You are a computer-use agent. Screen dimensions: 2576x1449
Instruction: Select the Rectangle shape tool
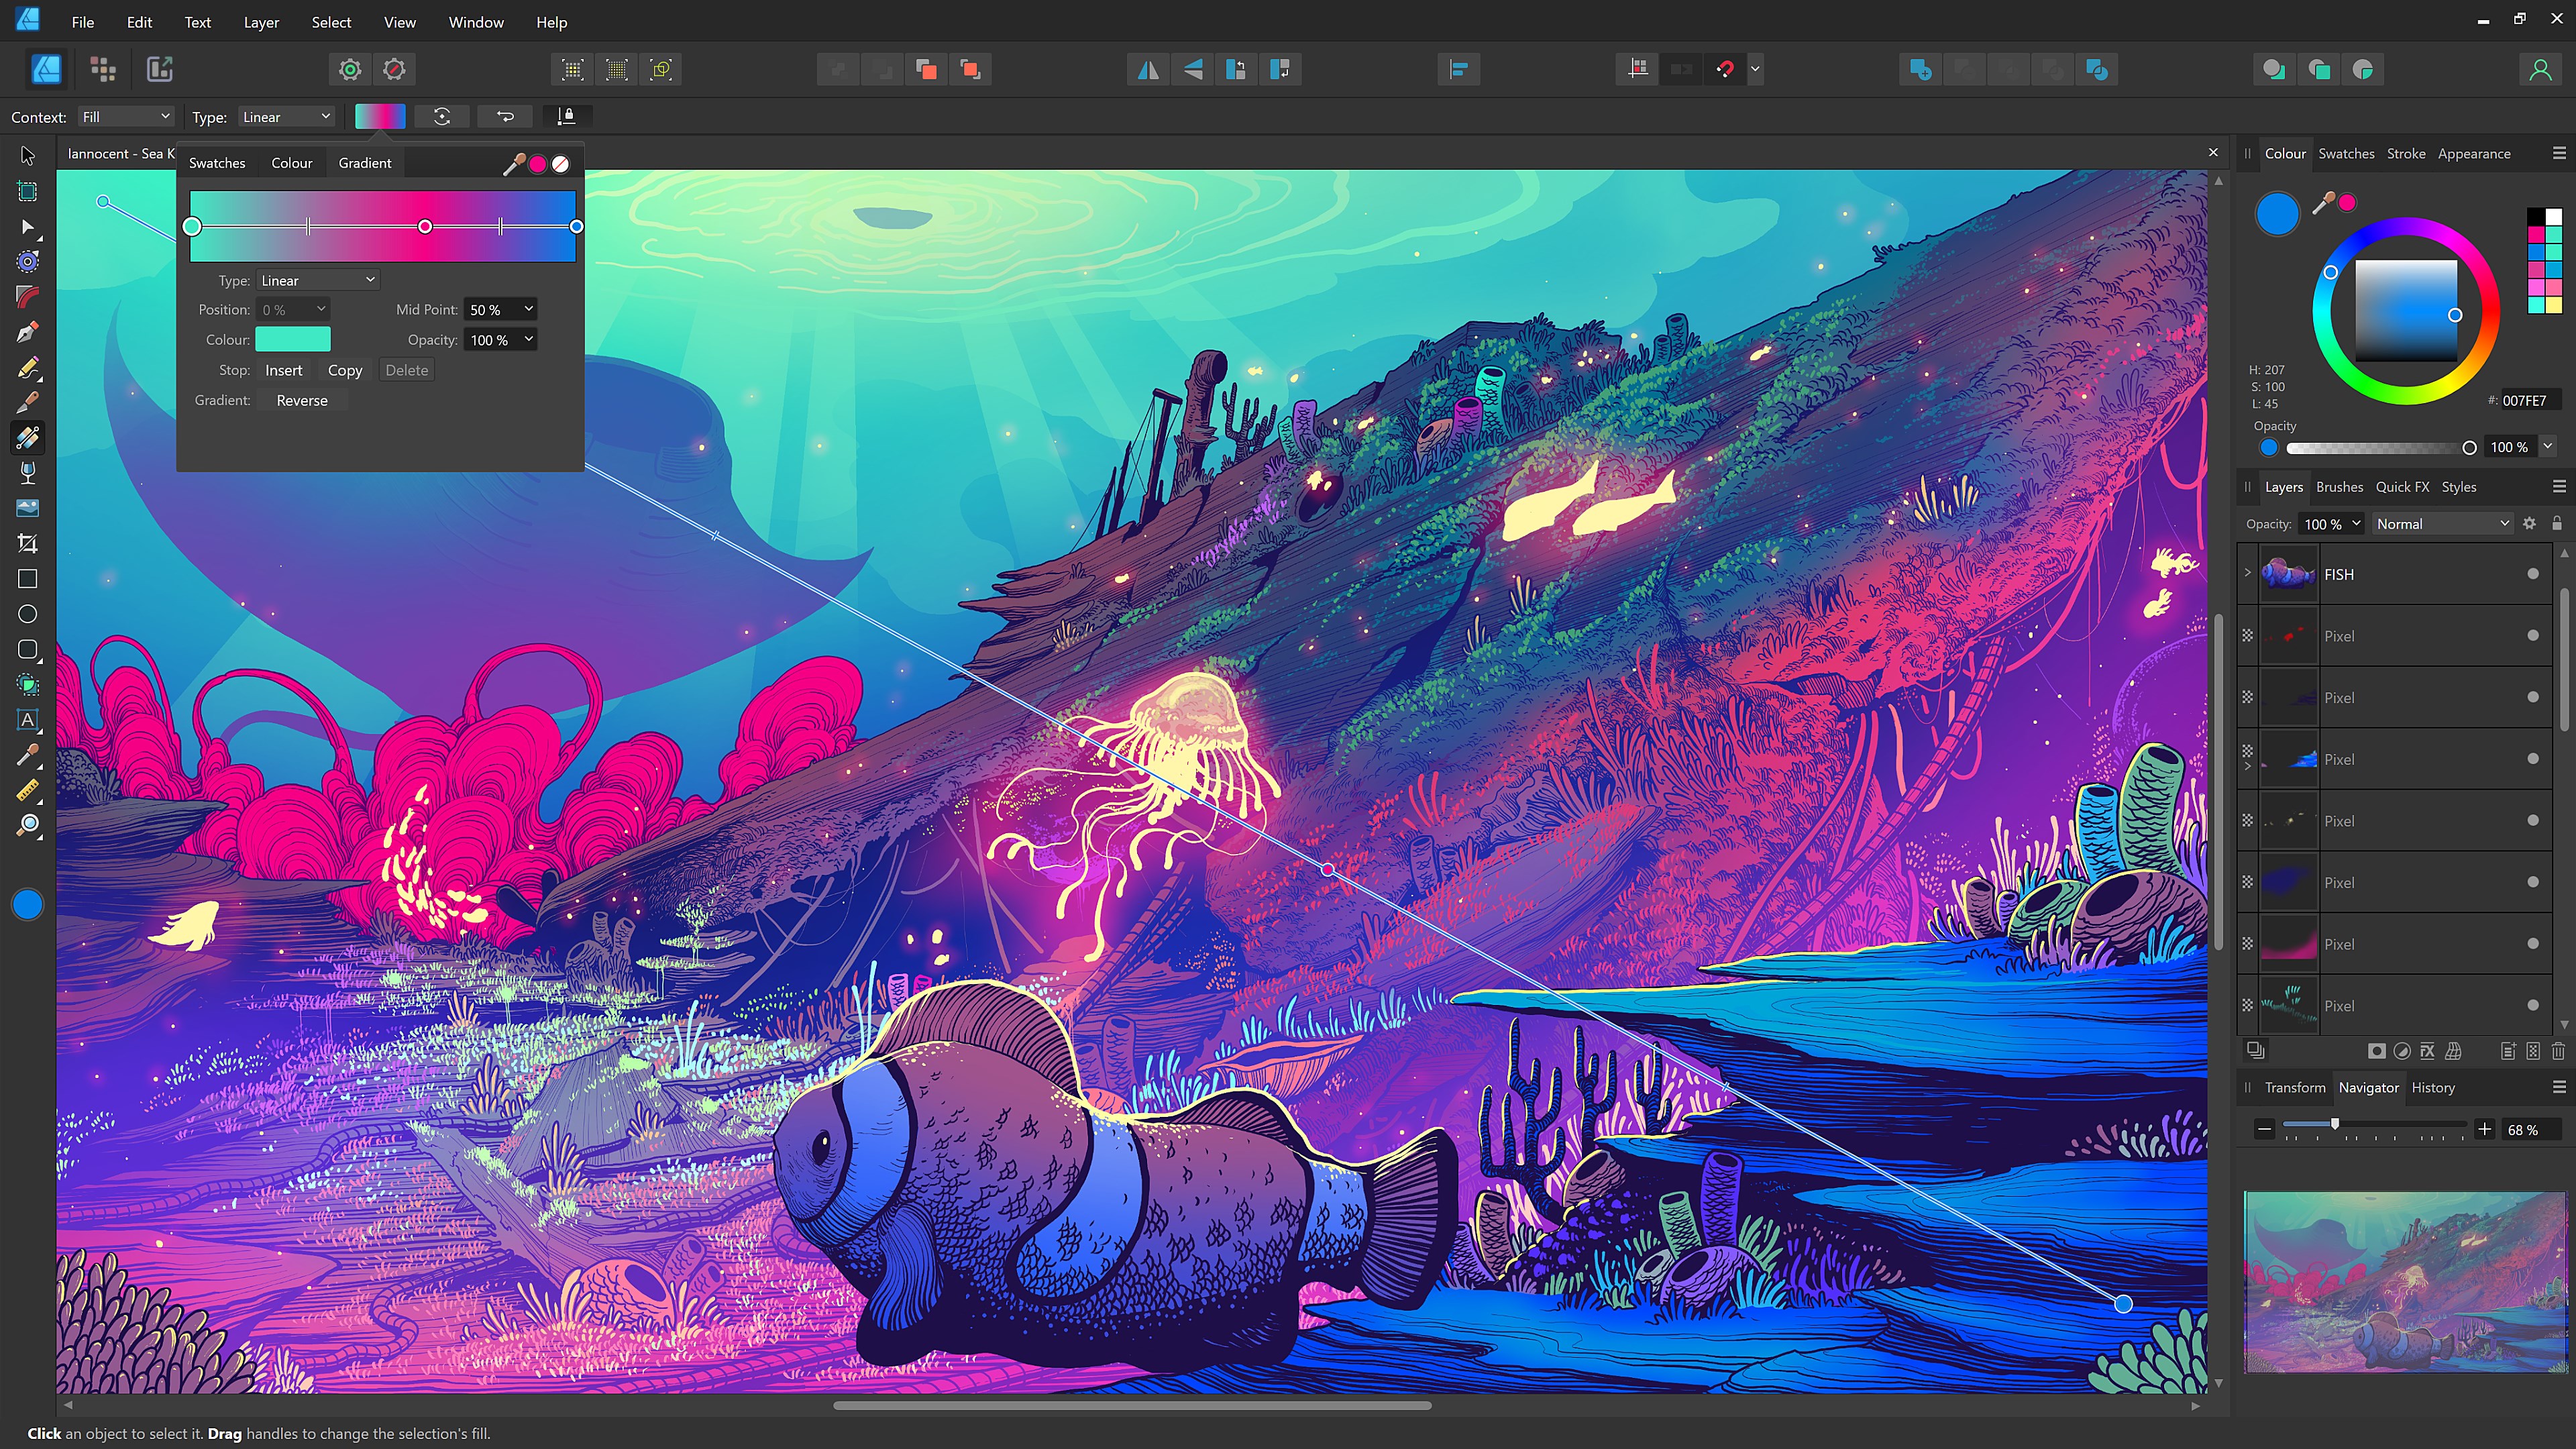click(28, 579)
